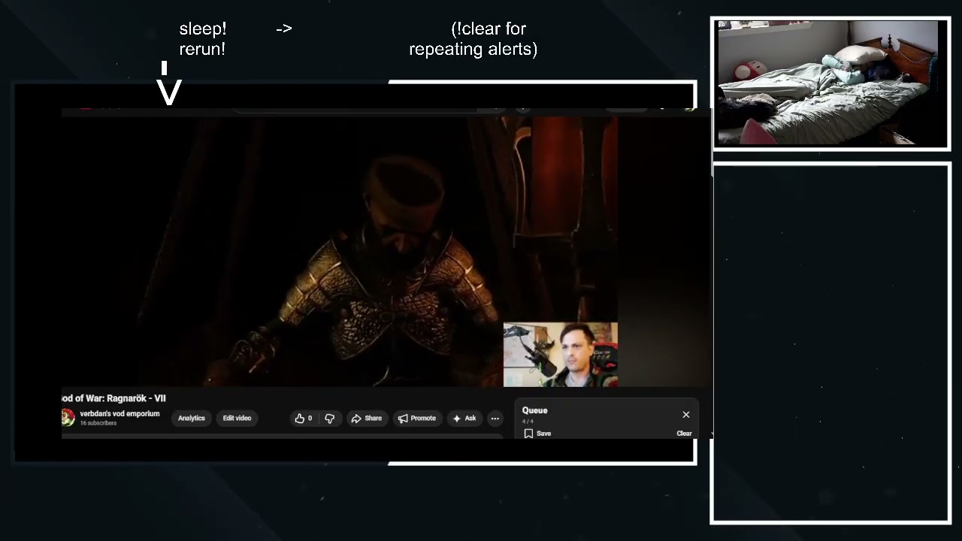The height and width of the screenshot is (541, 962).
Task: Click the bedroom webcam feed
Action: coord(828,83)
